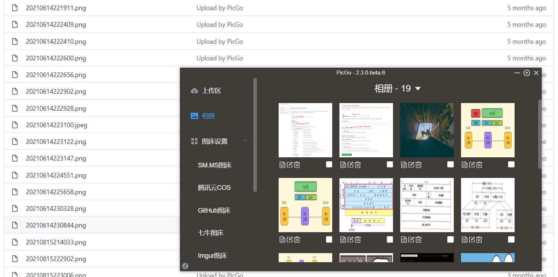Open file 20210614223100.jpeg on GitHub

[x=56, y=125]
